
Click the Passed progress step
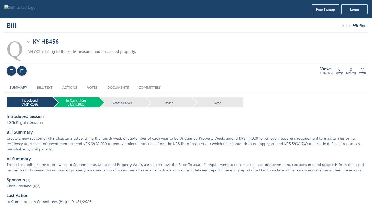pos(169,103)
